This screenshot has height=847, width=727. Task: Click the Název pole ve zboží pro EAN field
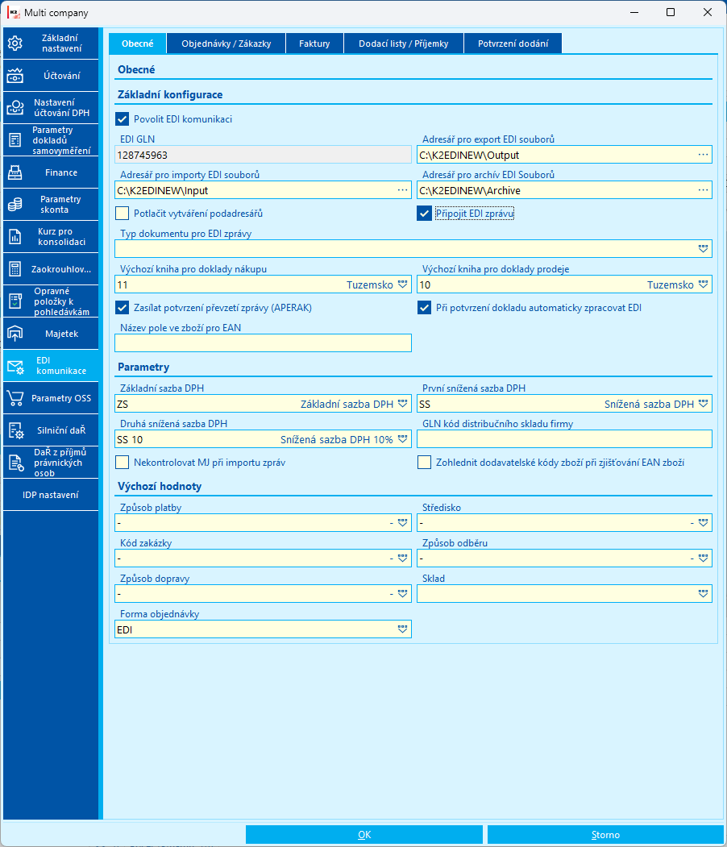pyautogui.click(x=263, y=343)
